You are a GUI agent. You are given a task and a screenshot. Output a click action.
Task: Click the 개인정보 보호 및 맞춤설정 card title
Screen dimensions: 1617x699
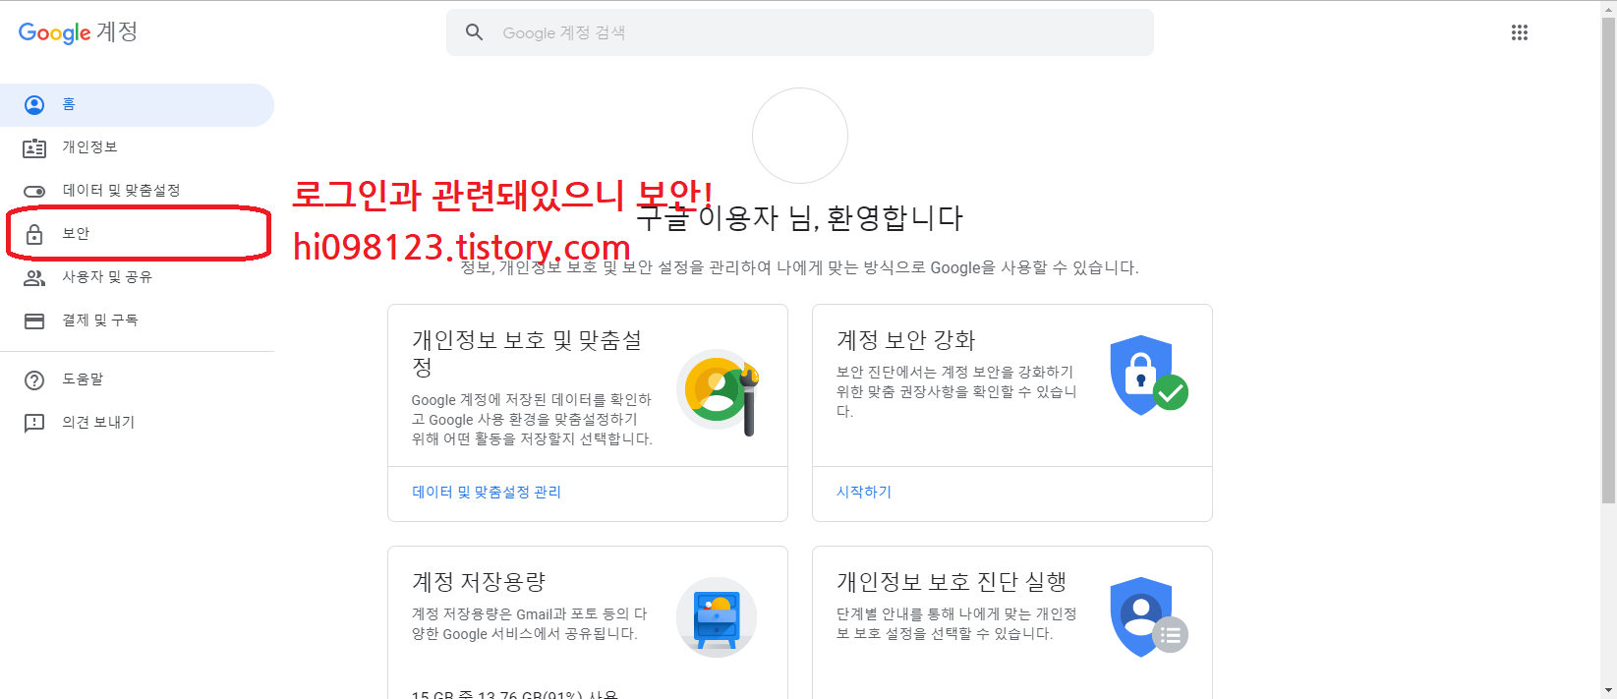tap(527, 354)
